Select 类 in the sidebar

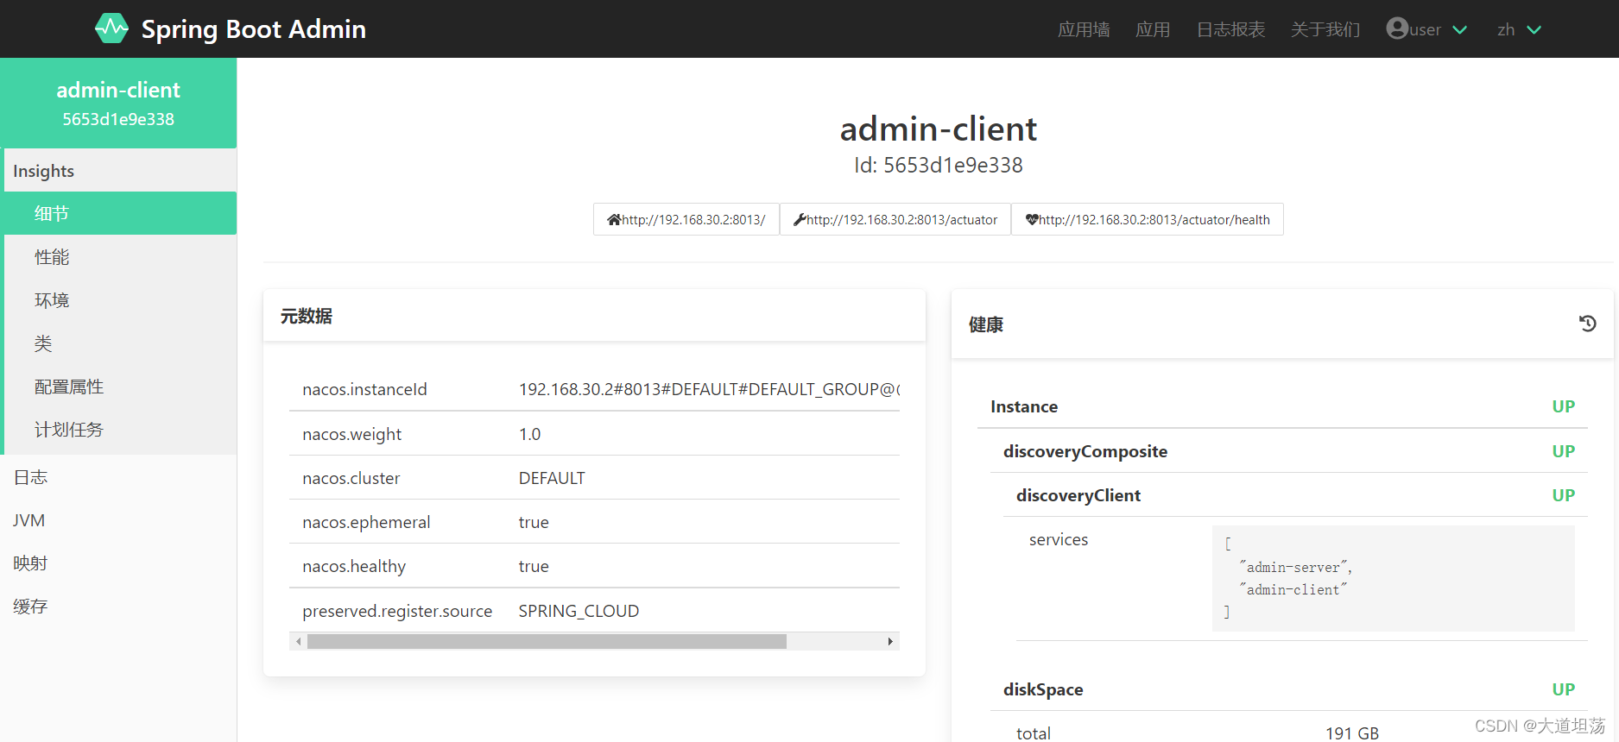pyautogui.click(x=120, y=343)
